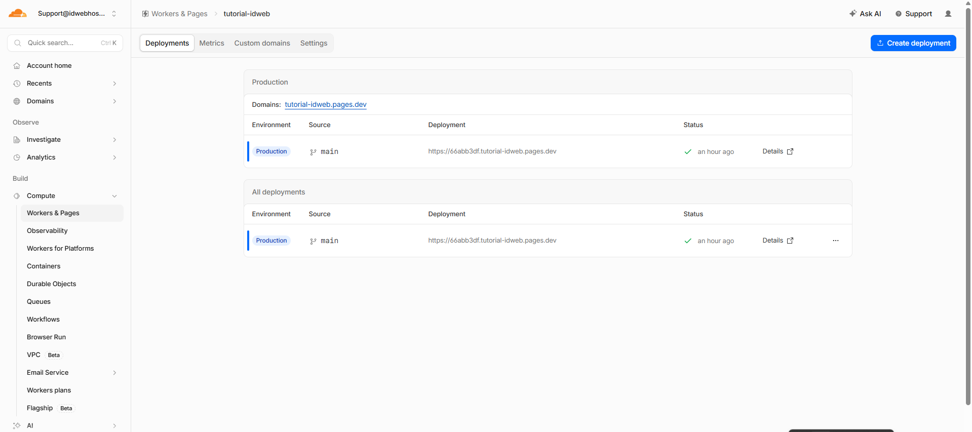Open Flagship Beta sidebar item
The width and height of the screenshot is (972, 432).
[72, 408]
